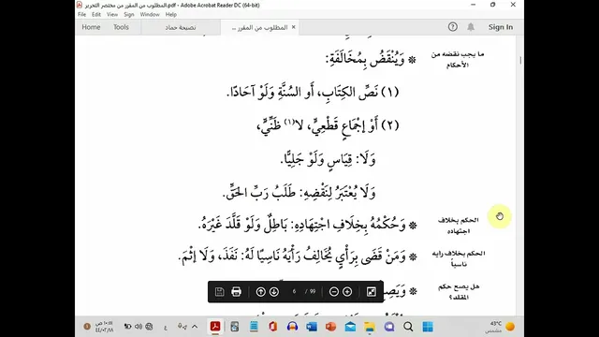Open the Help question mark icon
This screenshot has width=599, height=337.
point(453,27)
